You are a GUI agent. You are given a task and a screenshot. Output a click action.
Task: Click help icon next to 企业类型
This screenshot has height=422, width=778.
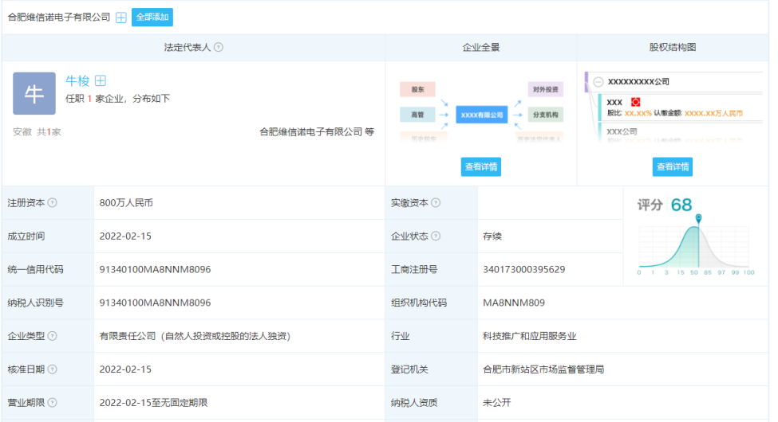pyautogui.click(x=53, y=336)
